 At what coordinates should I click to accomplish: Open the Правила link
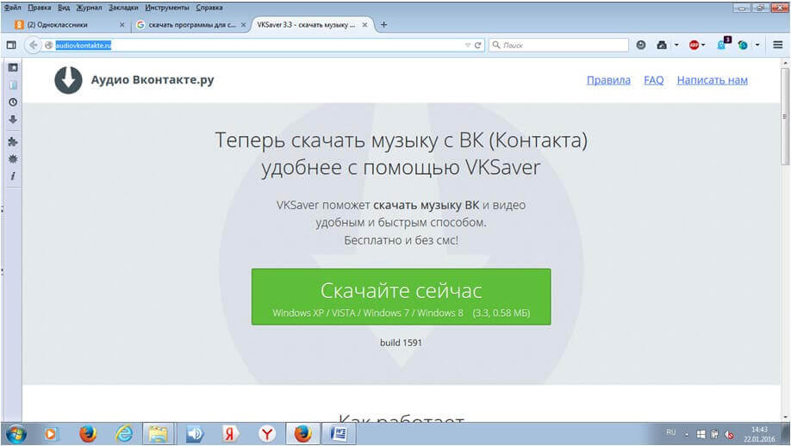click(x=608, y=80)
